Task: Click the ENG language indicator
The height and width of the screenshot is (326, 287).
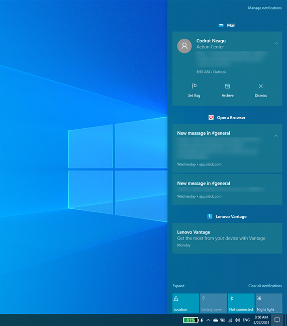Action: click(x=246, y=320)
